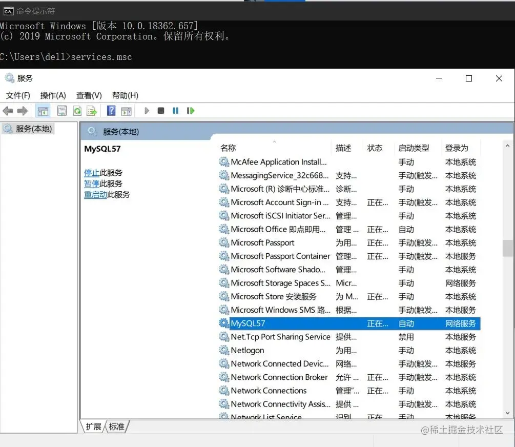Screen dimensions: 515x447
Task: Sort by the 登录为 column header
Action: 457,148
